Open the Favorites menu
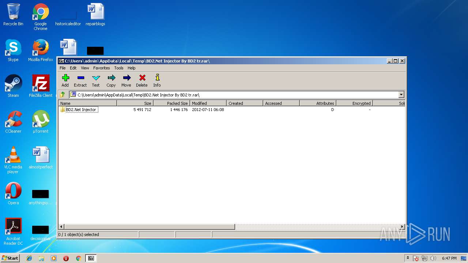 [x=101, y=68]
